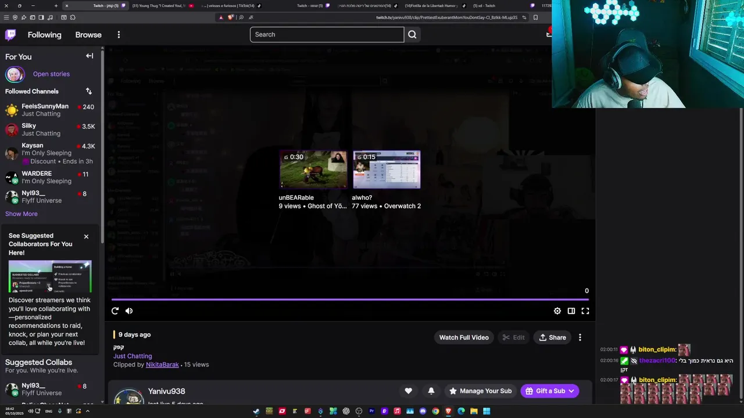Follow Yanivu938 with the heart icon
This screenshot has height=418, width=744.
[x=408, y=391]
